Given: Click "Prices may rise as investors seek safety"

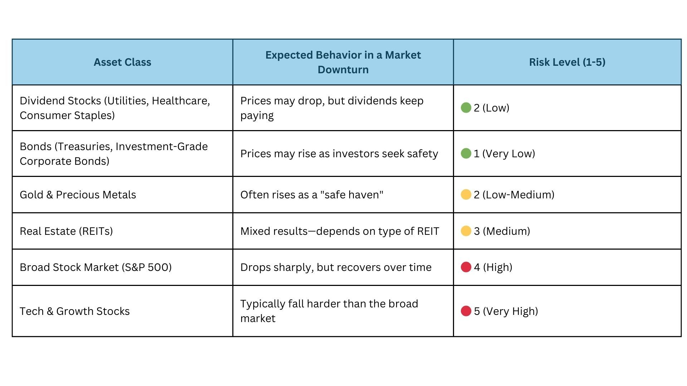Looking at the screenshot, I should point(339,154).
